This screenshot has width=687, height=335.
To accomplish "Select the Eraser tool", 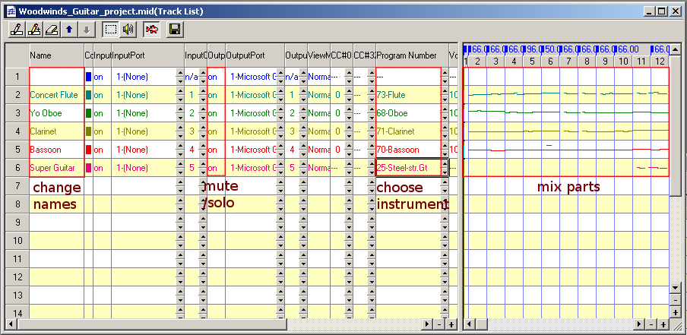I will 51,30.
